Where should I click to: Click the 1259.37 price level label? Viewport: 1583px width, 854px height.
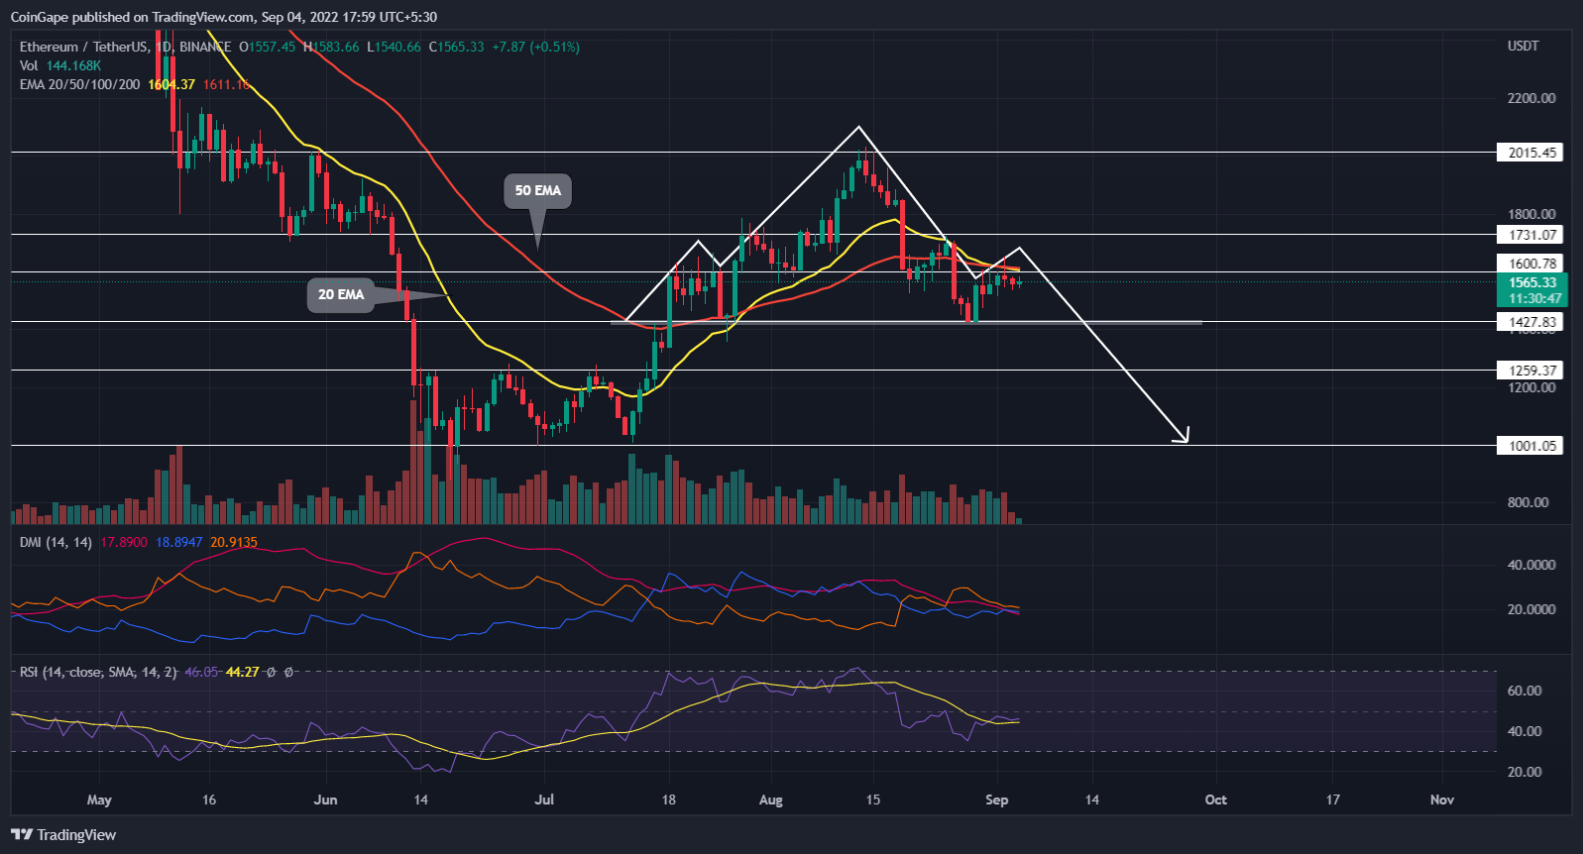(x=1531, y=371)
